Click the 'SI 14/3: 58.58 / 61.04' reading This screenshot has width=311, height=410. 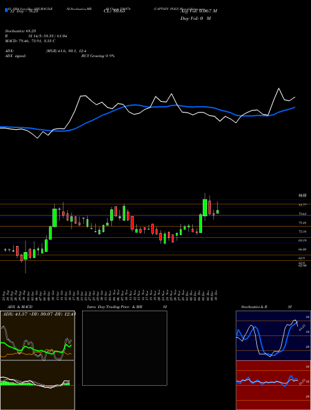pyautogui.click(x=48, y=36)
